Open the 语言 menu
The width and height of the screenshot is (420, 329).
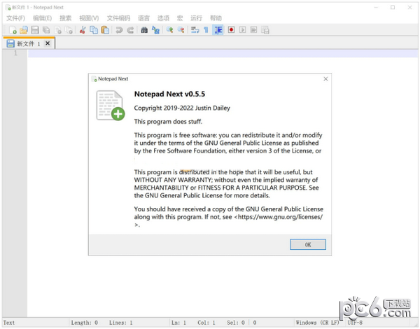[143, 18]
